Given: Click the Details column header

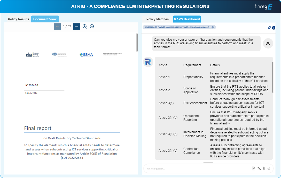Looking at the screenshot, I should pos(215,65).
